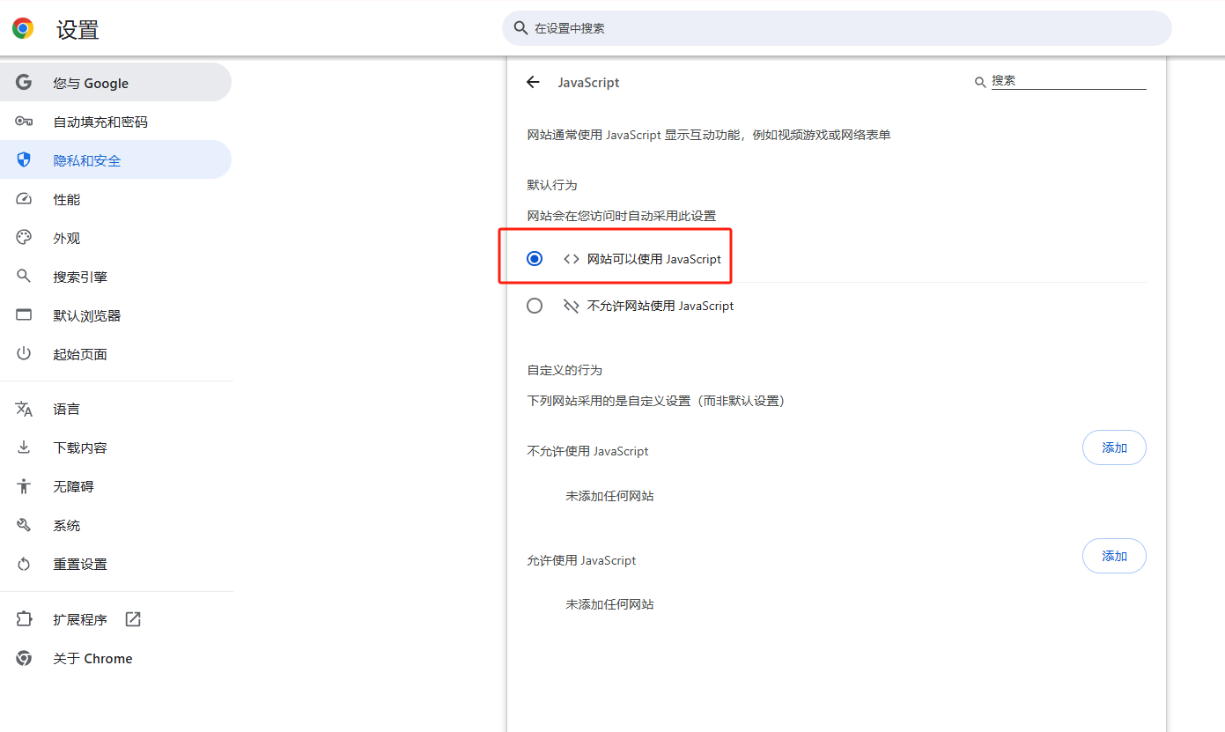Open 您与 Google settings section

(x=115, y=83)
